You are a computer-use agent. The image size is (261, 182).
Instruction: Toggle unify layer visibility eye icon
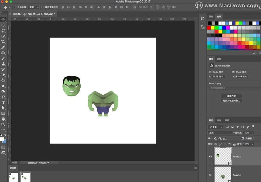coord(220,138)
